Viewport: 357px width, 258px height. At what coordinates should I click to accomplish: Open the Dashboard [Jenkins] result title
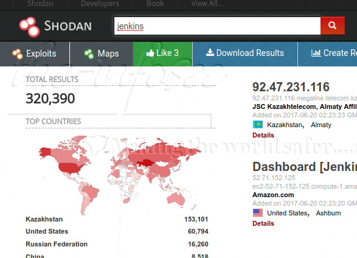pyautogui.click(x=305, y=167)
